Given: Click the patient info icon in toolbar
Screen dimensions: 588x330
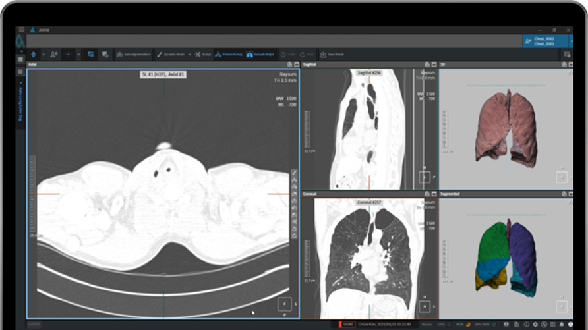Looking at the screenshot, I should coord(53,54).
